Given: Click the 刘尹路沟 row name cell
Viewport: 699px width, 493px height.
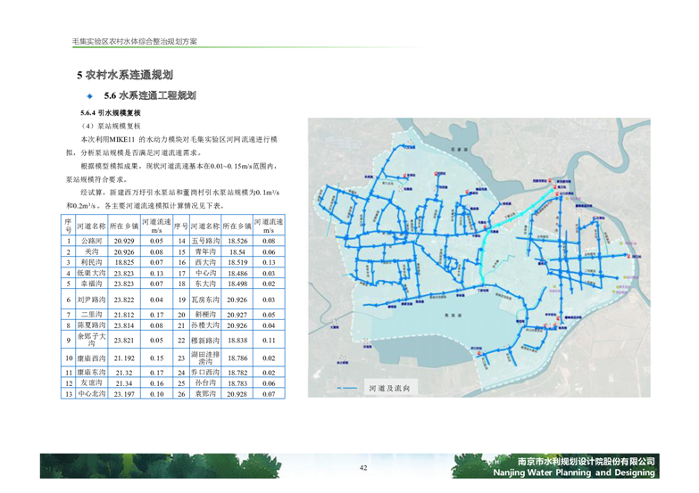Looking at the screenshot, I should (92, 300).
